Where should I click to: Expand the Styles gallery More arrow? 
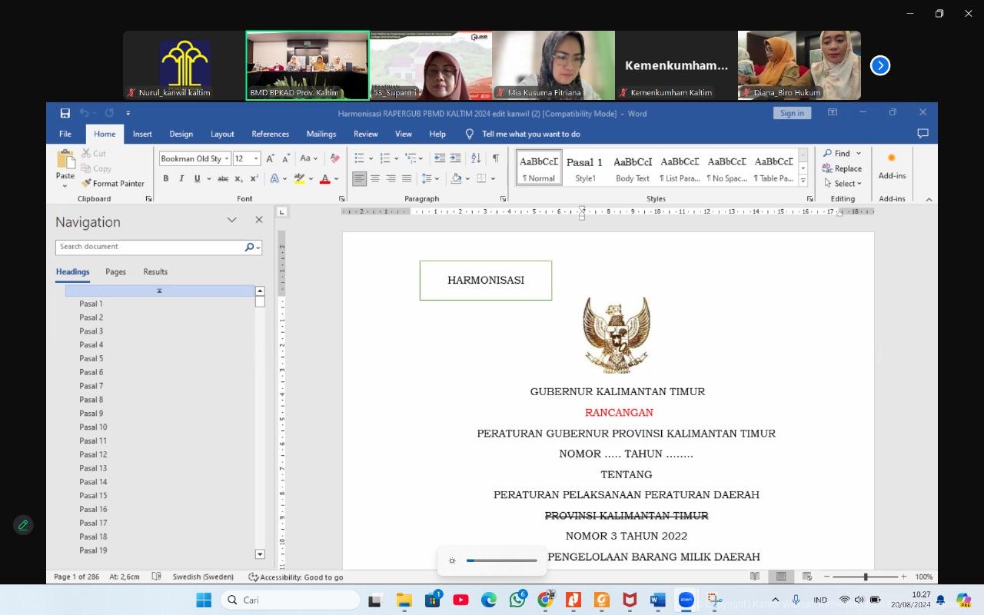[803, 181]
